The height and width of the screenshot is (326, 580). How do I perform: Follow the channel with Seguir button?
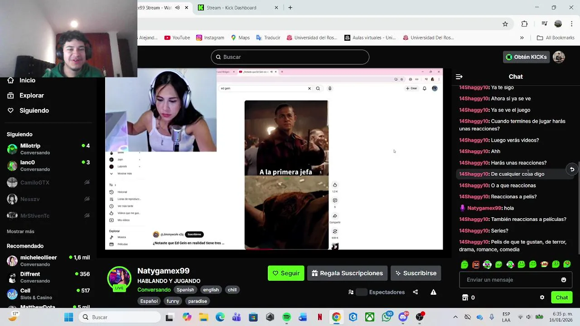[286, 273]
